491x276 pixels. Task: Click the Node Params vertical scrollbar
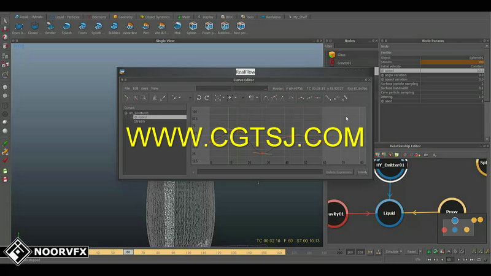[x=487, y=93]
